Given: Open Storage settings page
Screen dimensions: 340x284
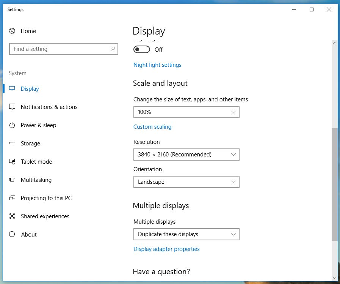Looking at the screenshot, I should pos(30,144).
